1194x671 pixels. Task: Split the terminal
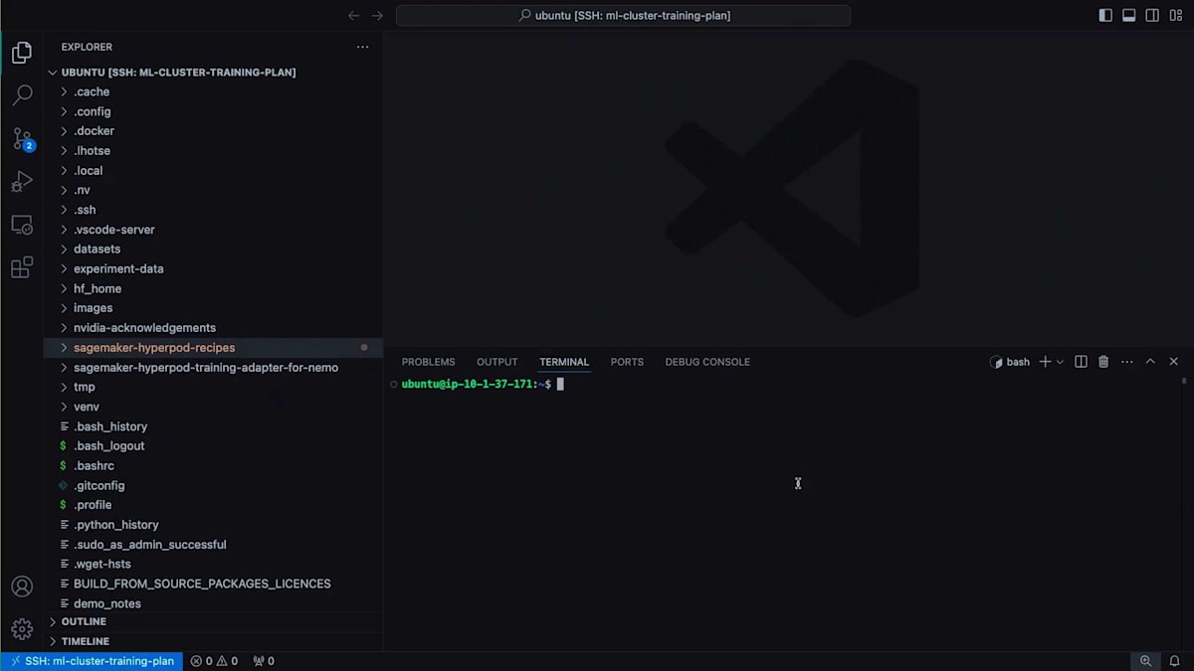(1082, 362)
